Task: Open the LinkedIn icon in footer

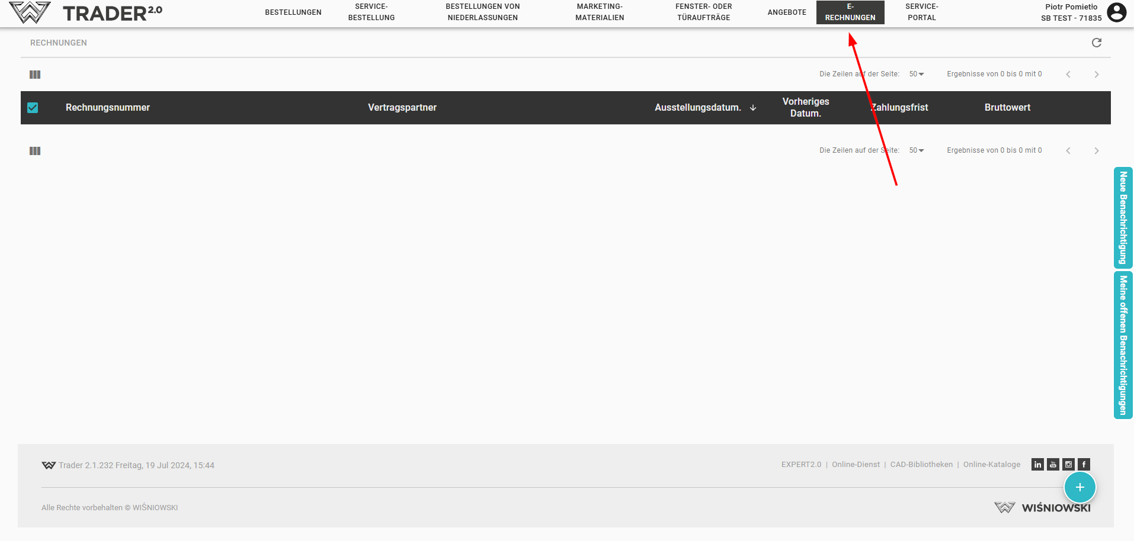Action: pos(1037,465)
